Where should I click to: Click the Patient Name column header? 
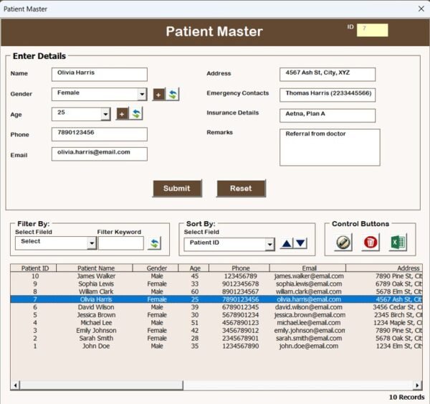click(x=95, y=268)
